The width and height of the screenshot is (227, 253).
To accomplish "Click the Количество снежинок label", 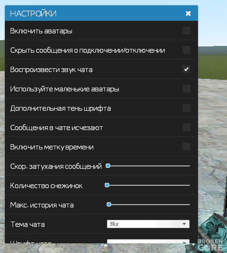I will click(46, 186).
